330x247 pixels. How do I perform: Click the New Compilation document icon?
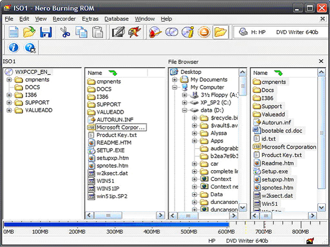click(x=14, y=32)
